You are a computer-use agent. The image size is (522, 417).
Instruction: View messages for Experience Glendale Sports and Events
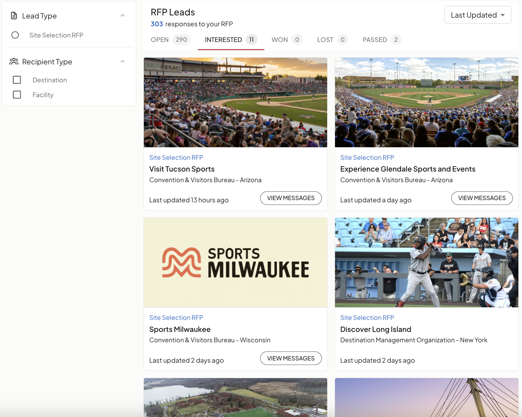point(482,198)
